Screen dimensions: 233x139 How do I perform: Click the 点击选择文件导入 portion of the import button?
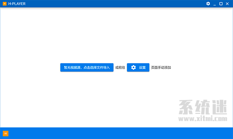[x=97, y=68]
